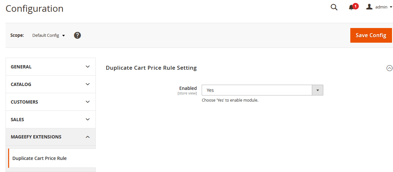Click the Enabled select arrow button

pos(317,90)
